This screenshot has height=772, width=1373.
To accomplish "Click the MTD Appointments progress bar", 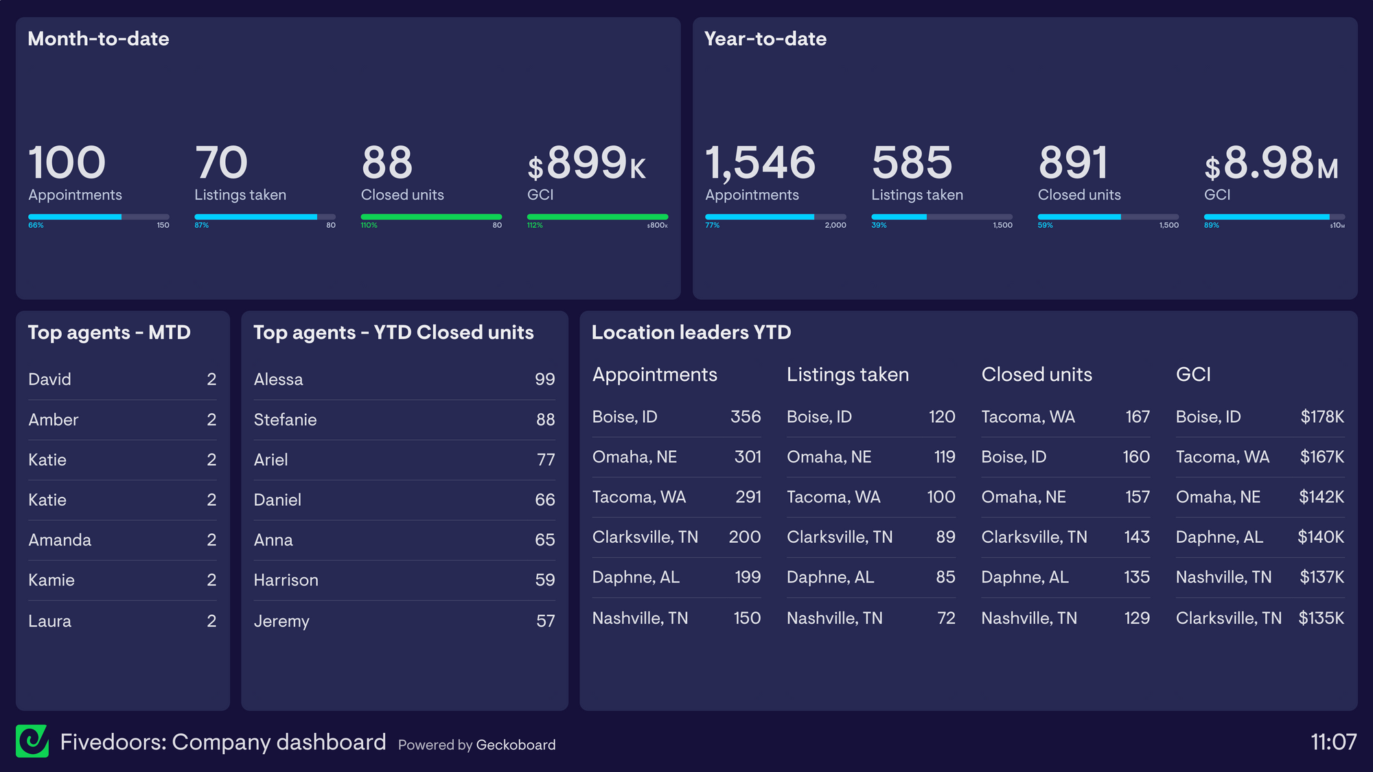I will pyautogui.click(x=98, y=217).
